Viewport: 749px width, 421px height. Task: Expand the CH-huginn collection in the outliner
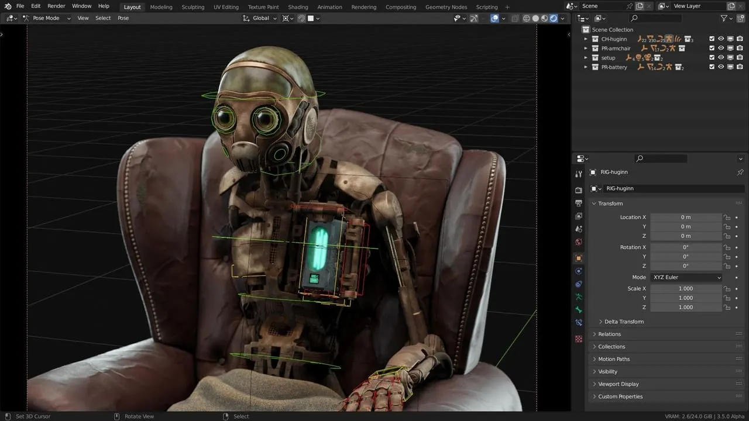tap(586, 39)
